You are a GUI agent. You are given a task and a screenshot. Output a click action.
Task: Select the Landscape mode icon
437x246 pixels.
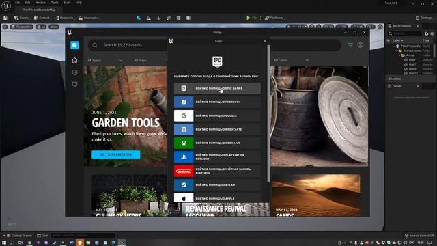(x=149, y=18)
